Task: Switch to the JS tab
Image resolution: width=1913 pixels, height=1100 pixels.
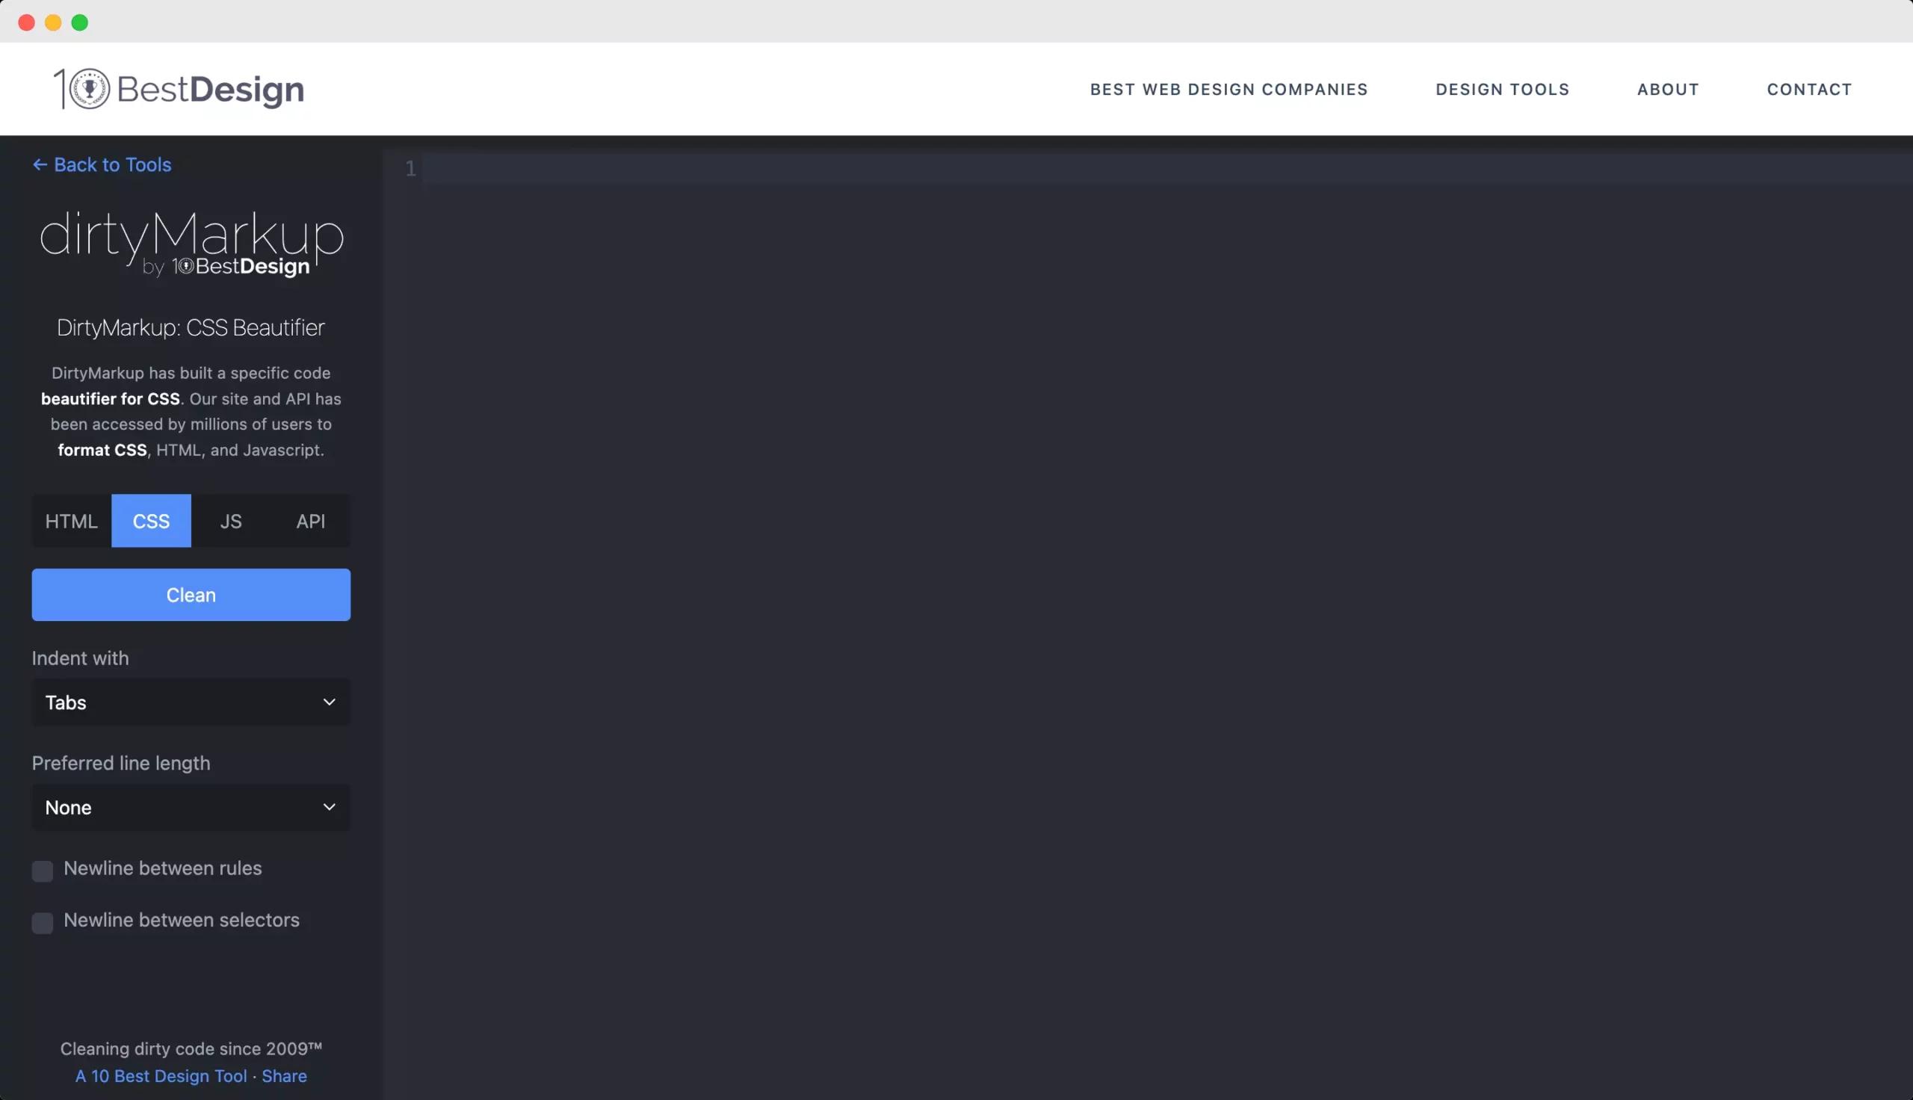Action: pos(230,521)
